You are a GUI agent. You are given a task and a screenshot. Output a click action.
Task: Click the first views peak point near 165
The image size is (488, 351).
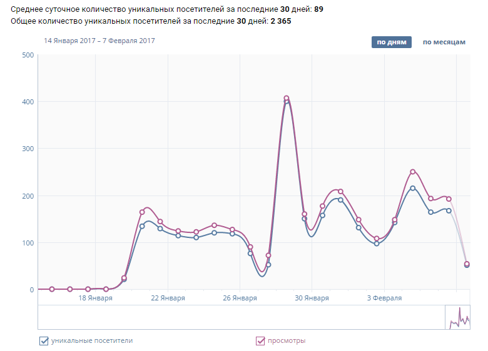click(142, 212)
